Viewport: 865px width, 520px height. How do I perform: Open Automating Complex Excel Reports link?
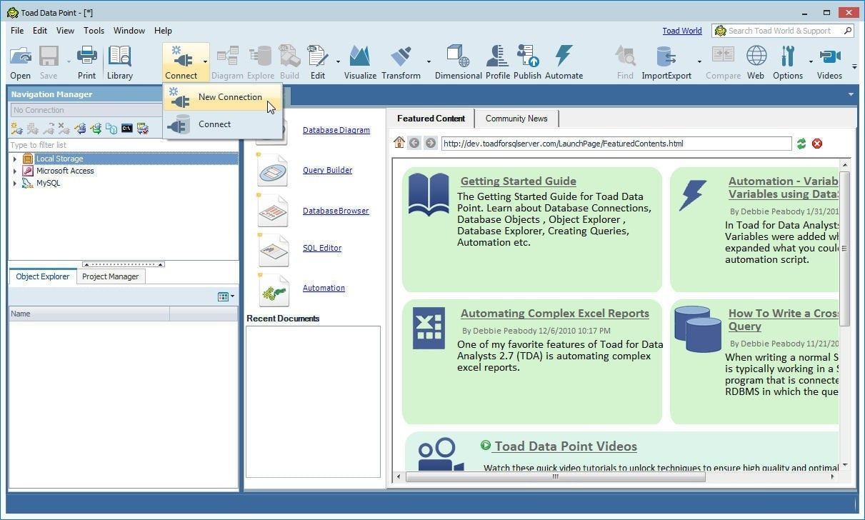(554, 314)
